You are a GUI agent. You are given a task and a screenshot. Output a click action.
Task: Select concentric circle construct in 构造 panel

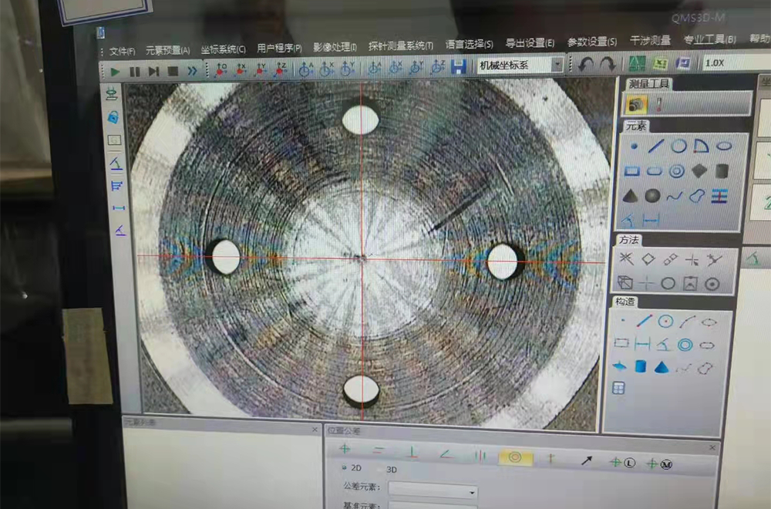click(x=685, y=344)
